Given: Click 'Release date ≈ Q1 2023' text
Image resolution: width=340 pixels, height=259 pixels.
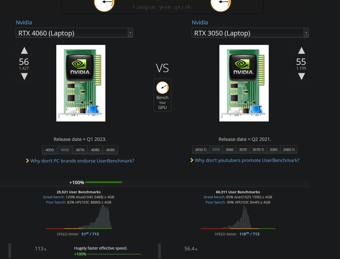Looking at the screenshot, I should point(80,139).
